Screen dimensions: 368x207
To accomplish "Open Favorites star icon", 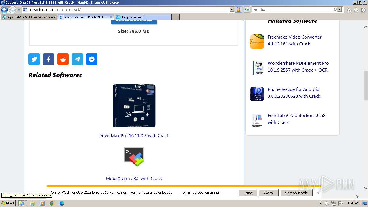I will (x=356, y=10).
